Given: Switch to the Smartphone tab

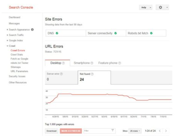Looking at the screenshot, I should [81, 63].
